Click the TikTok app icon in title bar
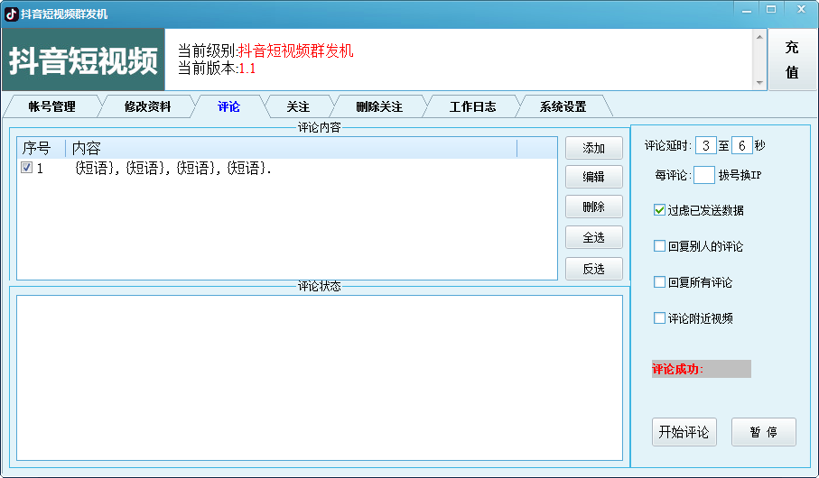 [12, 14]
